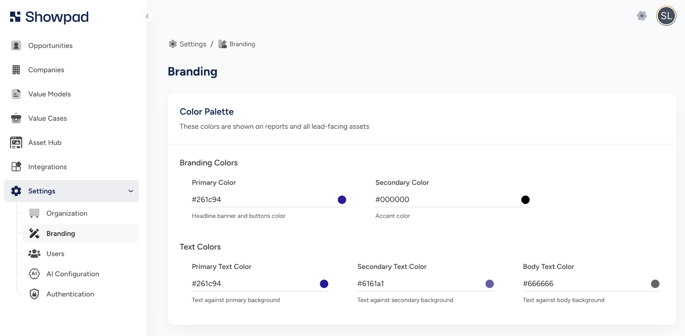Open the Primary Color swatch picker

tap(342, 200)
